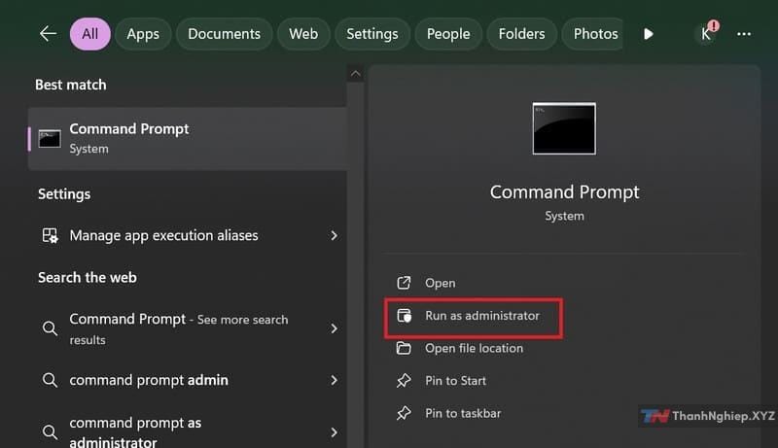The width and height of the screenshot is (778, 448).
Task: Expand 'command prompt admin' chevron
Action: (334, 380)
